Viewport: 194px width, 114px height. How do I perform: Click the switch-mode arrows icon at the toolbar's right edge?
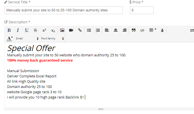(192, 30)
